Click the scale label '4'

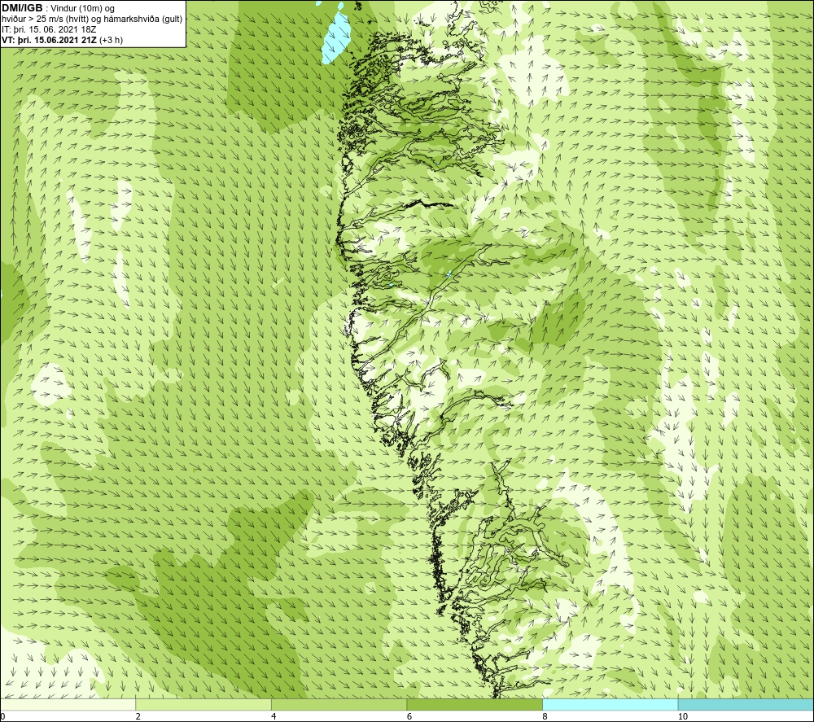[274, 716]
